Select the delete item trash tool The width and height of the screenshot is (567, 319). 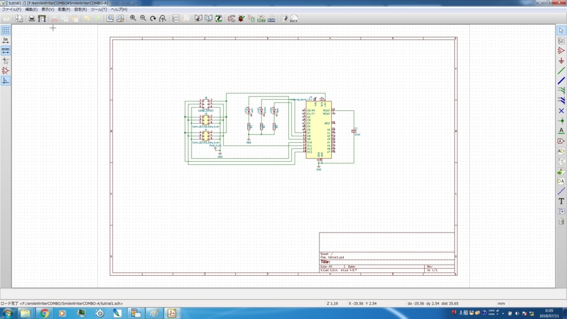561,222
